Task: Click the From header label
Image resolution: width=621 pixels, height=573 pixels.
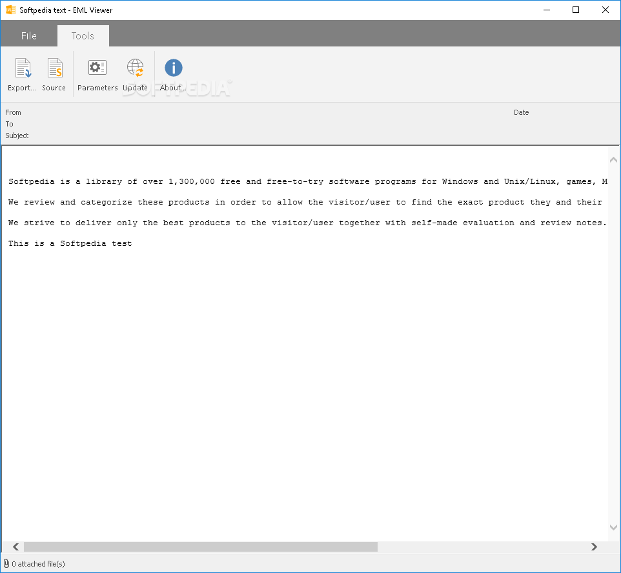Action: 13,112
